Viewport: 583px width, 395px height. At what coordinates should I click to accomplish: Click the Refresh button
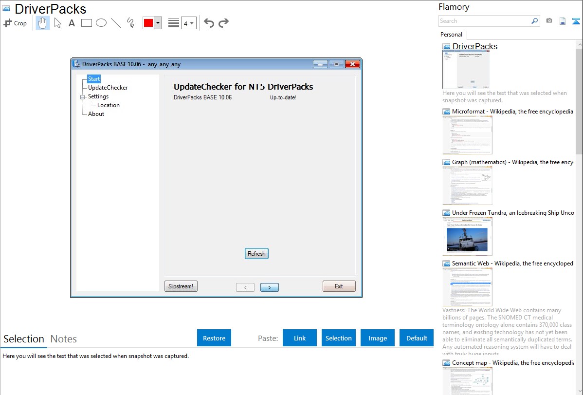(x=256, y=254)
